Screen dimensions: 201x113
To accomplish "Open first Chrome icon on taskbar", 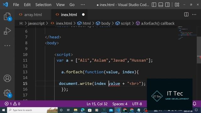I will pos(125,110).
